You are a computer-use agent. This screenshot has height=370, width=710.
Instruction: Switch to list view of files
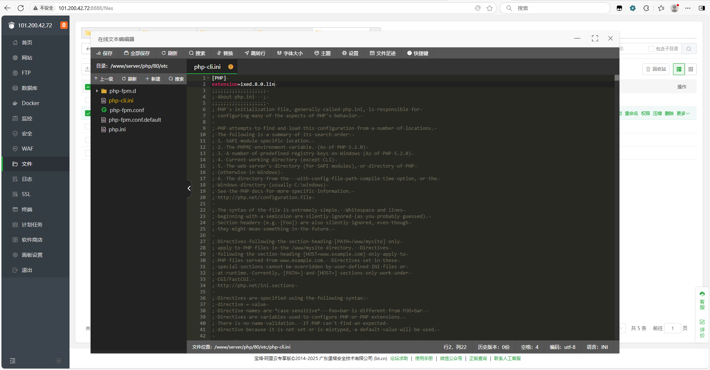(679, 69)
